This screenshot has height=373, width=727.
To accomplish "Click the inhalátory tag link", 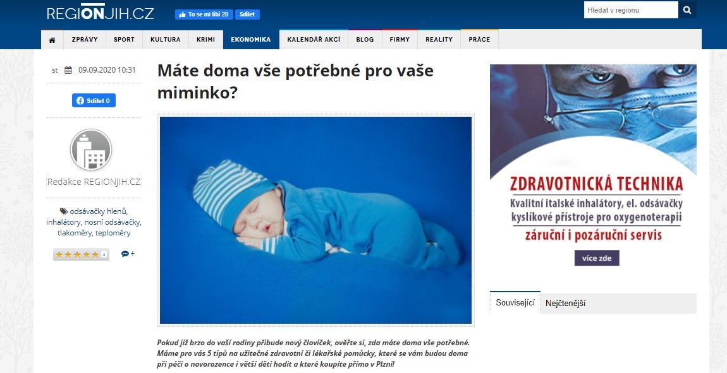I will point(63,222).
